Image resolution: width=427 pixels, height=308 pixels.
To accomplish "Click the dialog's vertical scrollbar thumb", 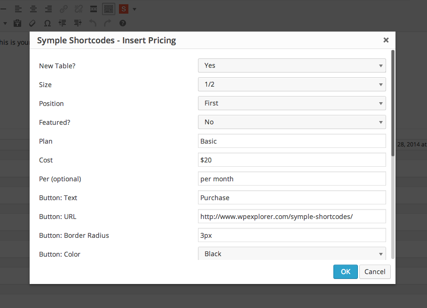I will (393, 103).
